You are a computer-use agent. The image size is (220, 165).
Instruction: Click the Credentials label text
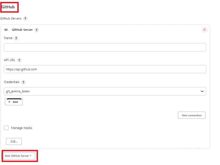click(12, 82)
